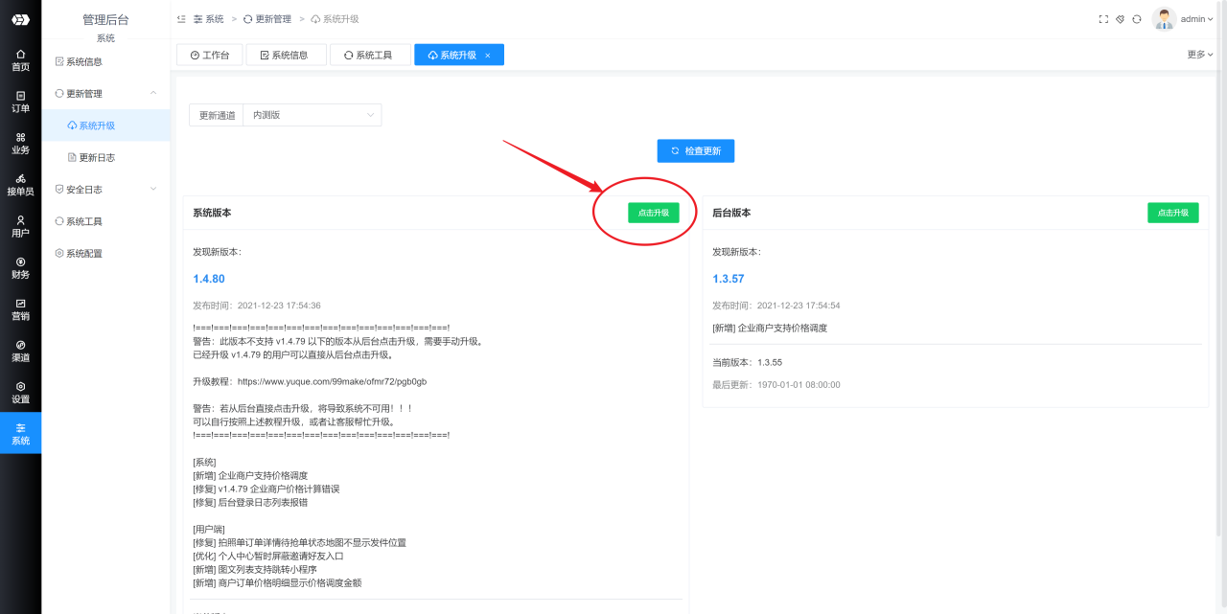Click the theme icon in the header
This screenshot has width=1227, height=614.
(x=1120, y=19)
